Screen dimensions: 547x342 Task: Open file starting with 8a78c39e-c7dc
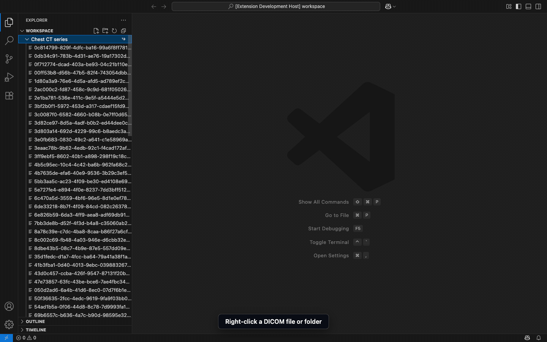tap(75, 231)
